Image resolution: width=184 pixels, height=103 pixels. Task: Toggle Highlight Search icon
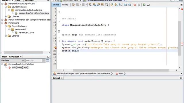[x=103, y=5]
